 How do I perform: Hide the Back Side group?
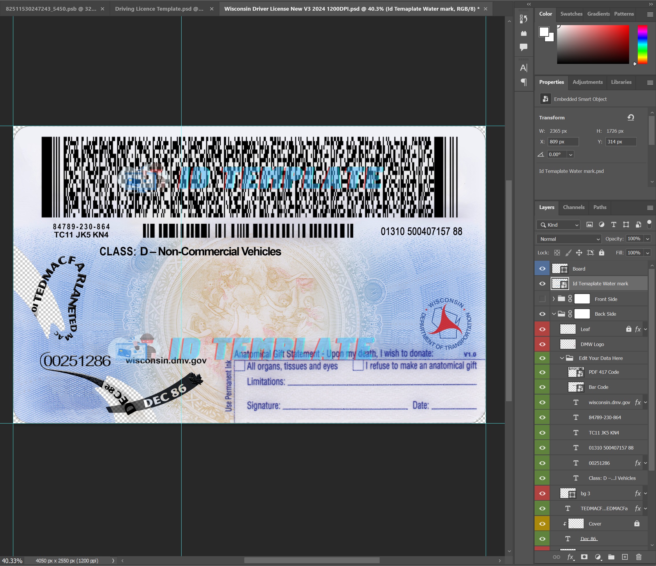(x=542, y=314)
